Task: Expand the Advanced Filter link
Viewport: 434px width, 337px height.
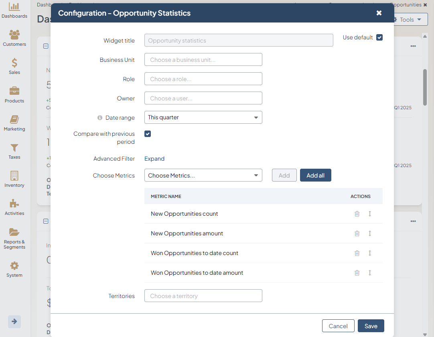Action: [x=154, y=159]
